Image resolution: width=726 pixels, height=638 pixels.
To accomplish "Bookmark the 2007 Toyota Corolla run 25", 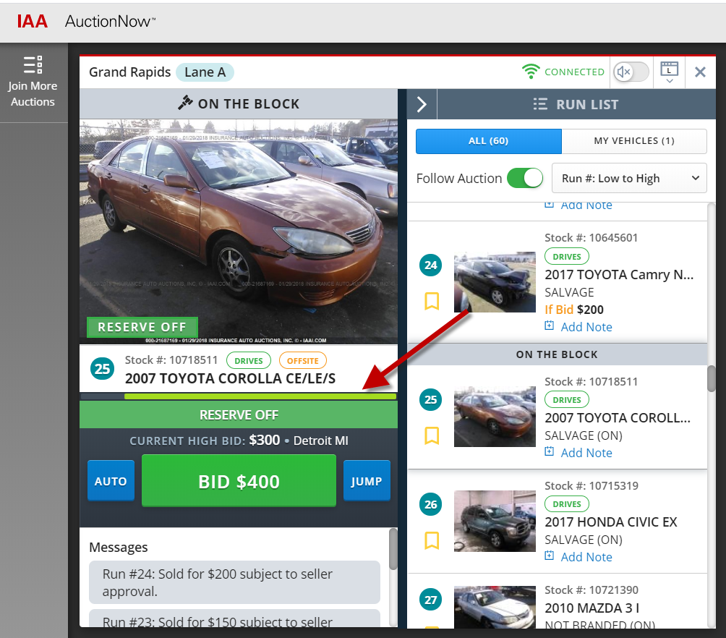I will coord(432,435).
